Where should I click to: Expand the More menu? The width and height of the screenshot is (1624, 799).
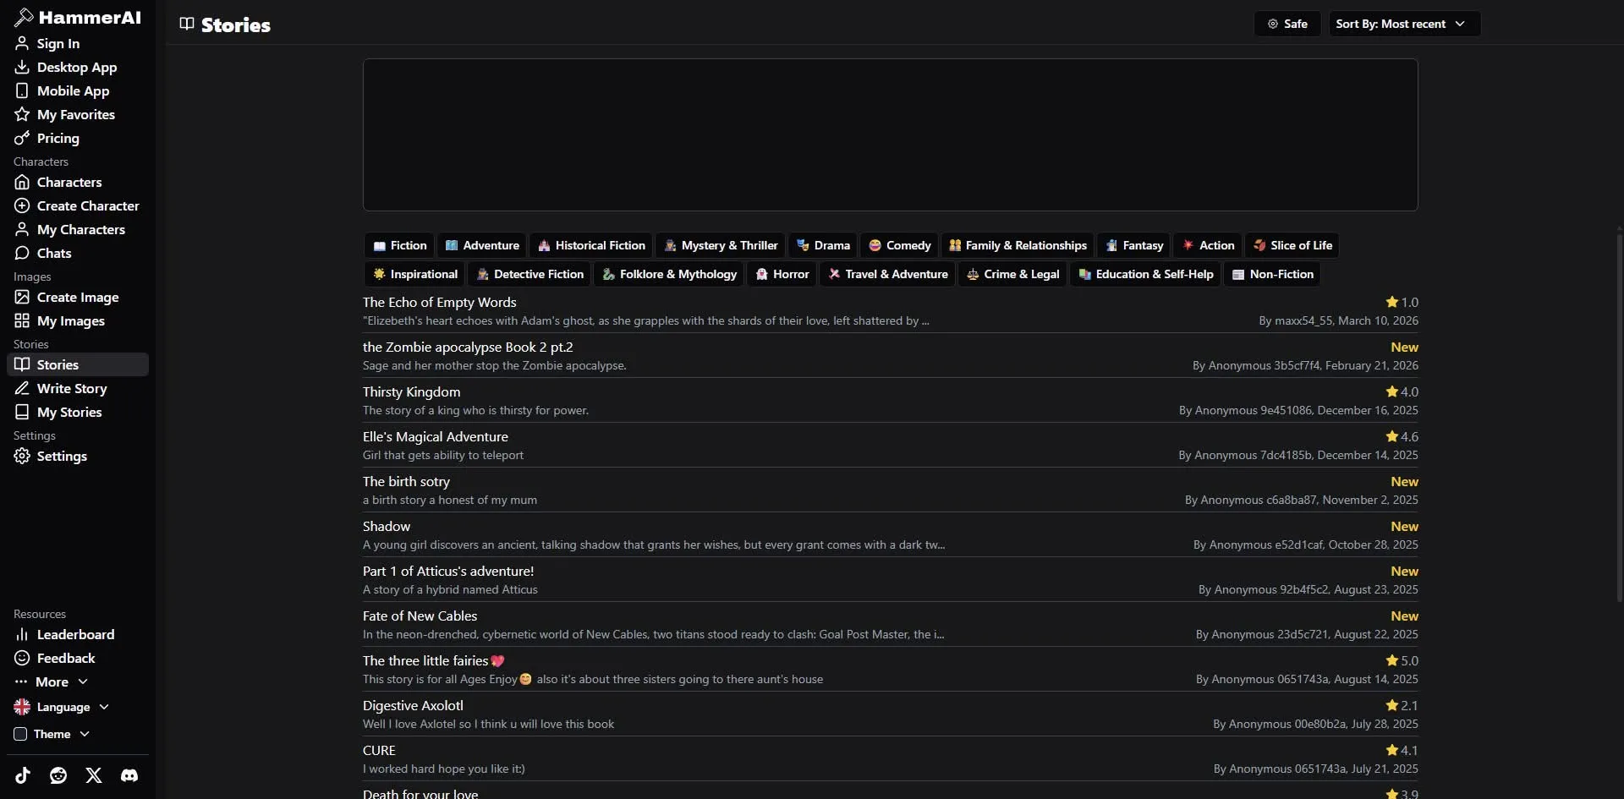pos(51,681)
